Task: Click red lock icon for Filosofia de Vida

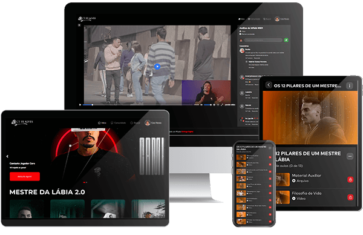Action: [350, 197]
